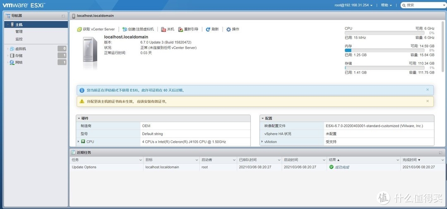Image resolution: width=447 pixels, height=209 pixels.
Task: Click the green CPU chip icon
Action: pos(83,142)
